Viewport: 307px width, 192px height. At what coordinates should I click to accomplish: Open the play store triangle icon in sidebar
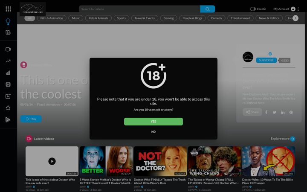click(8, 119)
